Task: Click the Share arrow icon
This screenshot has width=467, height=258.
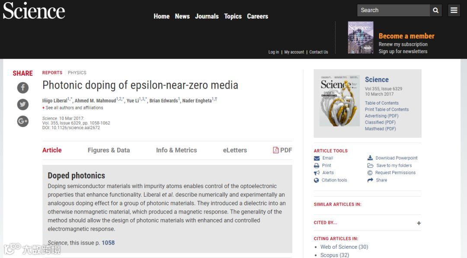Action: pyautogui.click(x=370, y=180)
